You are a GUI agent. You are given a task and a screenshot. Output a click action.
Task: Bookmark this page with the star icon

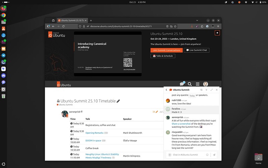tap(177, 26)
